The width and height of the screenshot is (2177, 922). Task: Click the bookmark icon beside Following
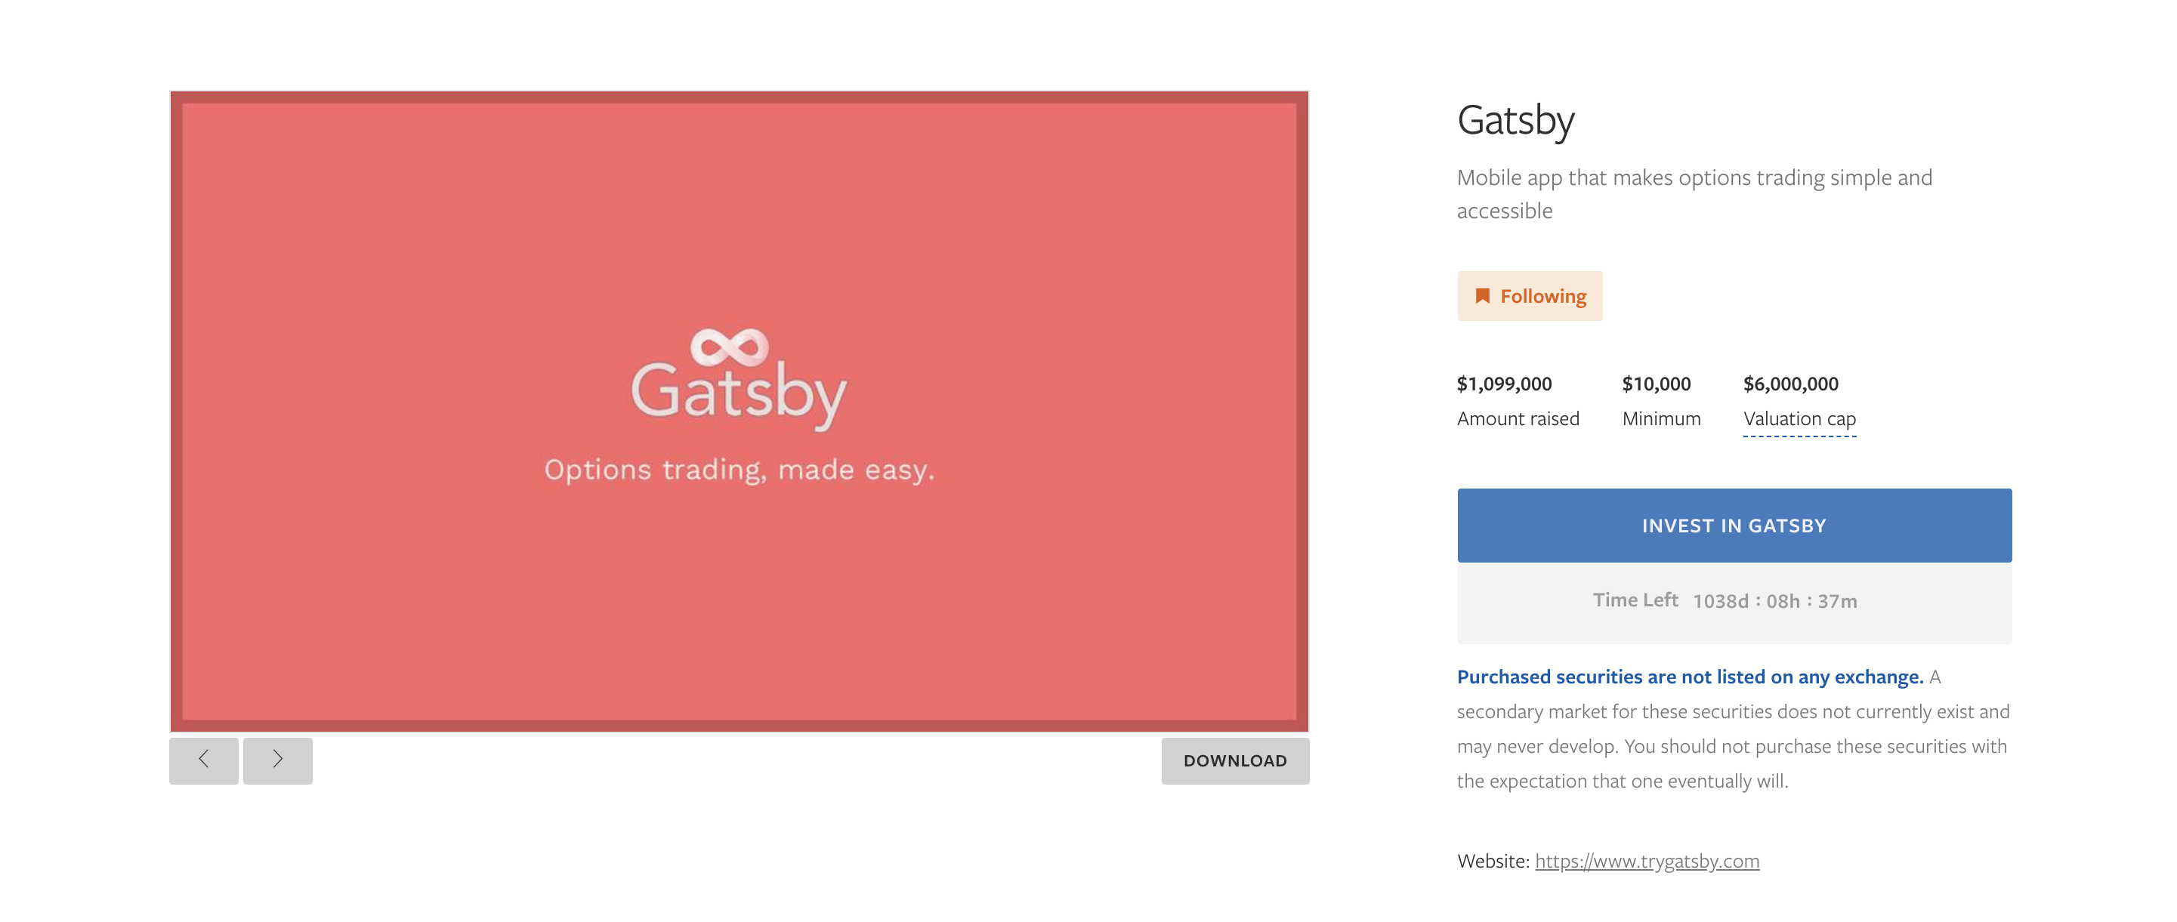click(1481, 296)
